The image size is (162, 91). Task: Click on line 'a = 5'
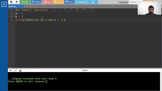pos(19,13)
